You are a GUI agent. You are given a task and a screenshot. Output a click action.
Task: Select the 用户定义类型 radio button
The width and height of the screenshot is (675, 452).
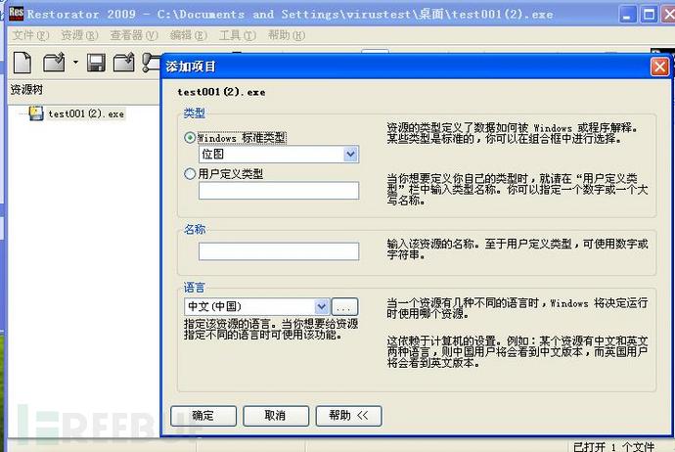click(190, 174)
